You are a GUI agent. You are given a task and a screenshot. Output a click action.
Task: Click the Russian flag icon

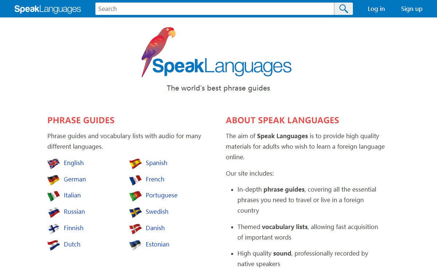[x=54, y=212]
